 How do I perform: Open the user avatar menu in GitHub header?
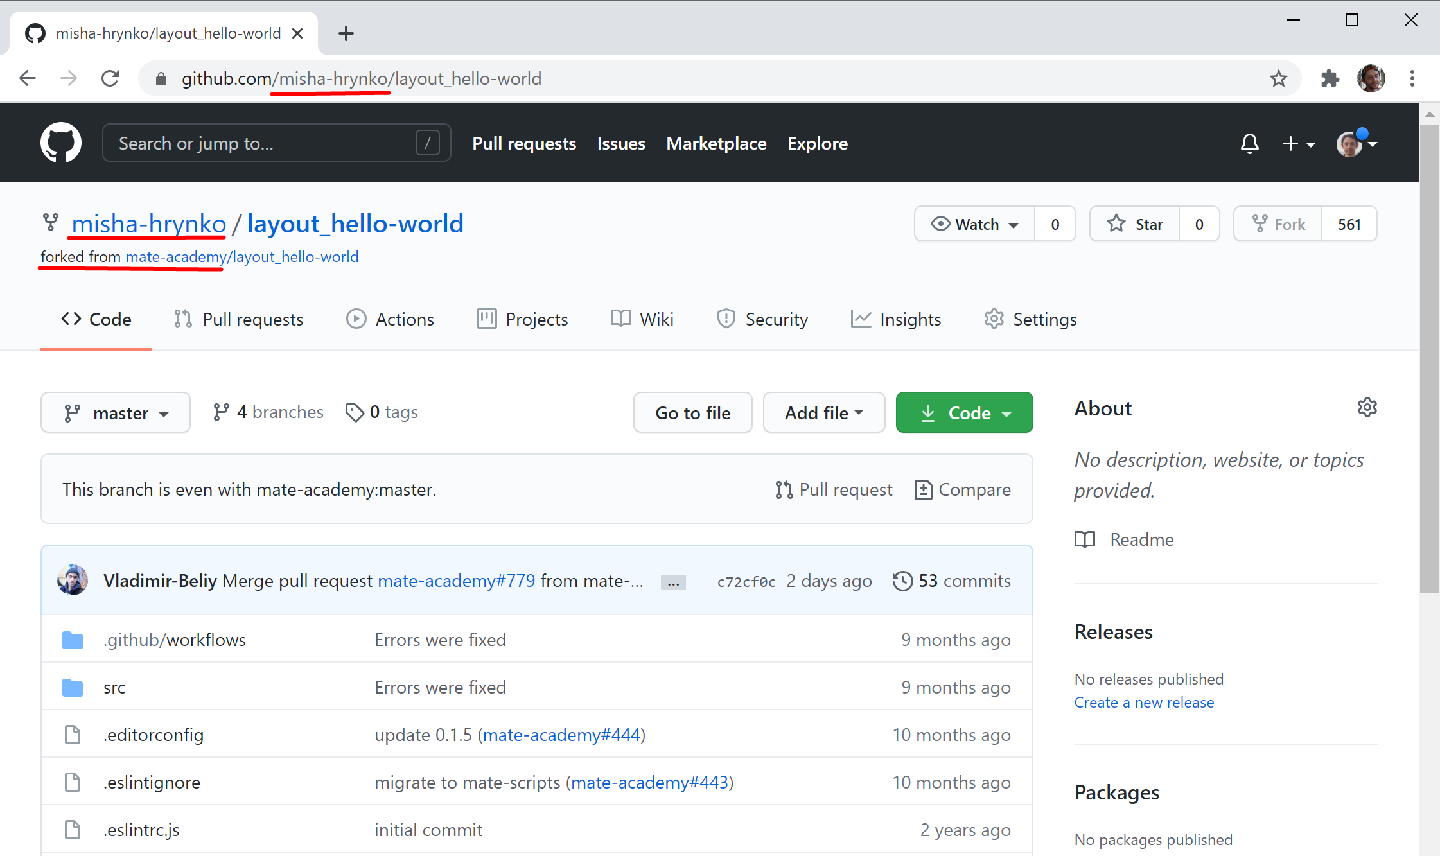click(1357, 143)
